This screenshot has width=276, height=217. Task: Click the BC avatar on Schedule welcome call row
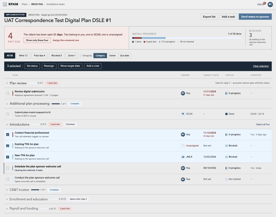point(183,168)
